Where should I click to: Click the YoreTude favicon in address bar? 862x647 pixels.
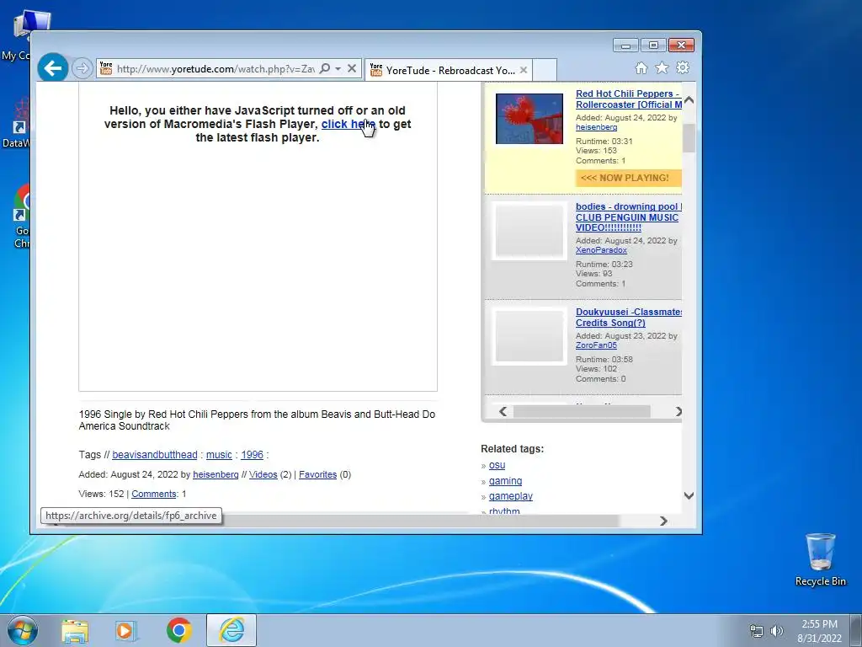coord(106,68)
